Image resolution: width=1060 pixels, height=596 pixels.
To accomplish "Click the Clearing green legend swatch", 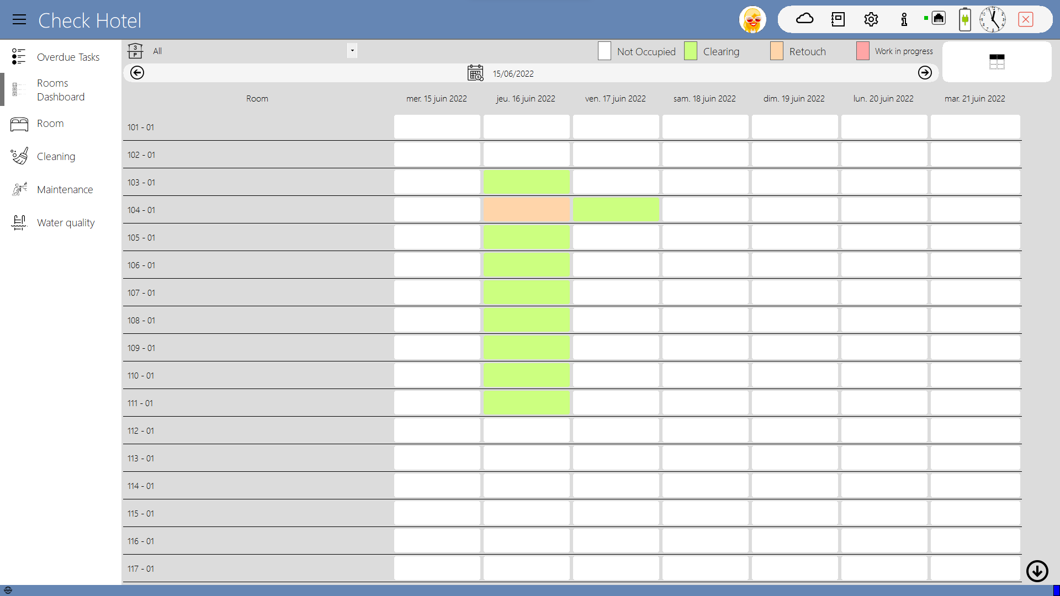I will (x=690, y=51).
